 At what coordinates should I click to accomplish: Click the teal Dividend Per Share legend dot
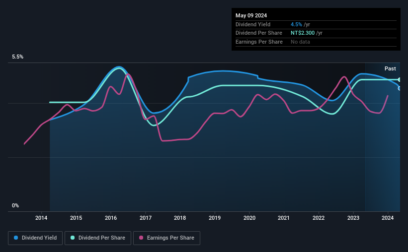pos(73,238)
